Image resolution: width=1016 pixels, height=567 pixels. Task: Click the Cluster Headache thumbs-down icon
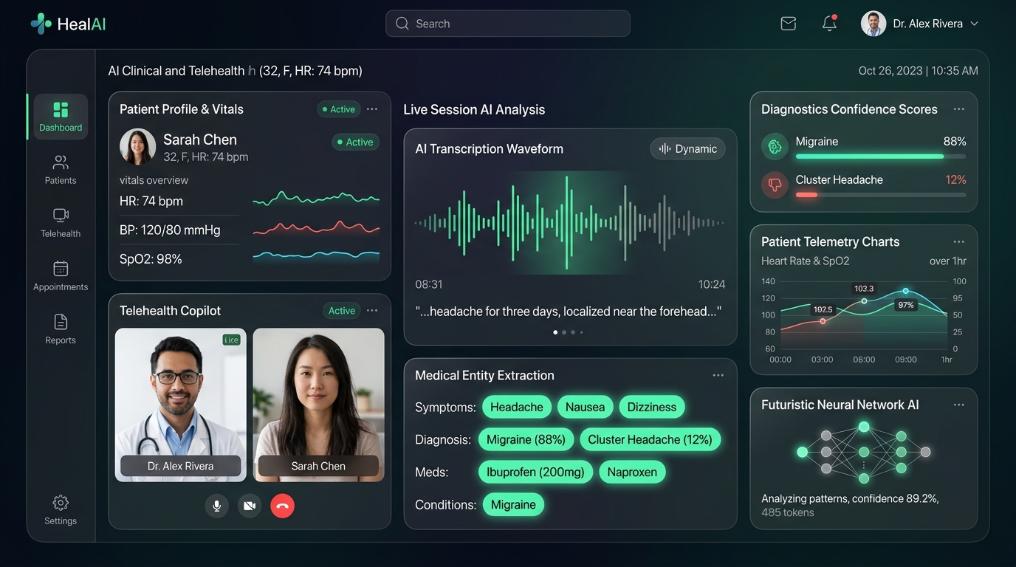pyautogui.click(x=775, y=185)
